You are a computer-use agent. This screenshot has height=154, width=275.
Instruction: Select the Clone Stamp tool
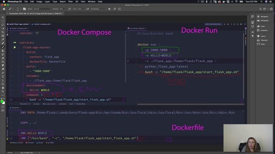[x=3, y=50]
